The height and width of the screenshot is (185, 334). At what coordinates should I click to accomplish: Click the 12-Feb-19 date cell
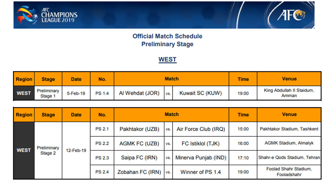pyautogui.click(x=76, y=150)
